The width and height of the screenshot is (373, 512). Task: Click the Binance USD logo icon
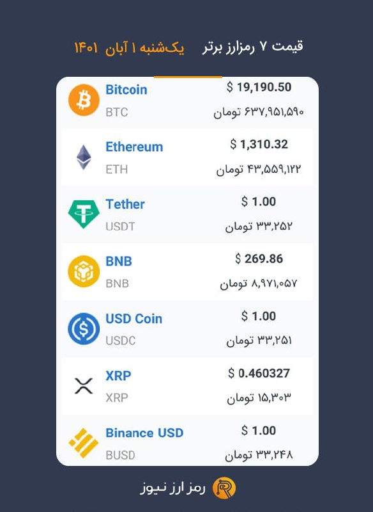[x=84, y=443]
